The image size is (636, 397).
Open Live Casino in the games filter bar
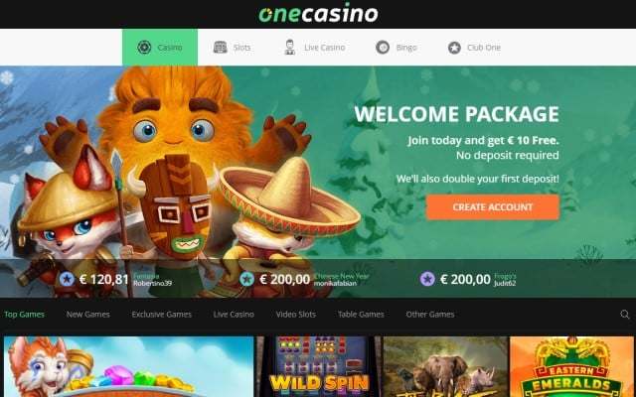click(x=234, y=315)
